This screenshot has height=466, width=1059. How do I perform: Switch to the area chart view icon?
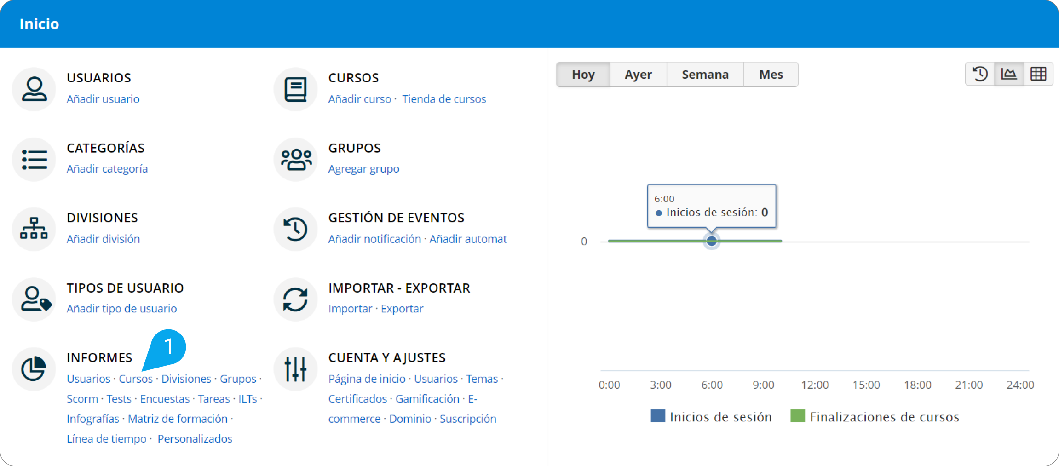[1009, 74]
